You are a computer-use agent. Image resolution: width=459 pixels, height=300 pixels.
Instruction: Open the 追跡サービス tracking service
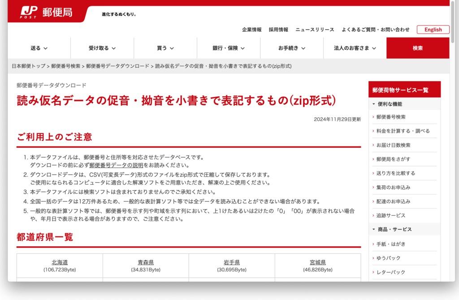click(x=392, y=215)
